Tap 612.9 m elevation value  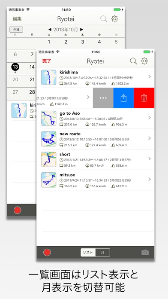(x=122, y=186)
